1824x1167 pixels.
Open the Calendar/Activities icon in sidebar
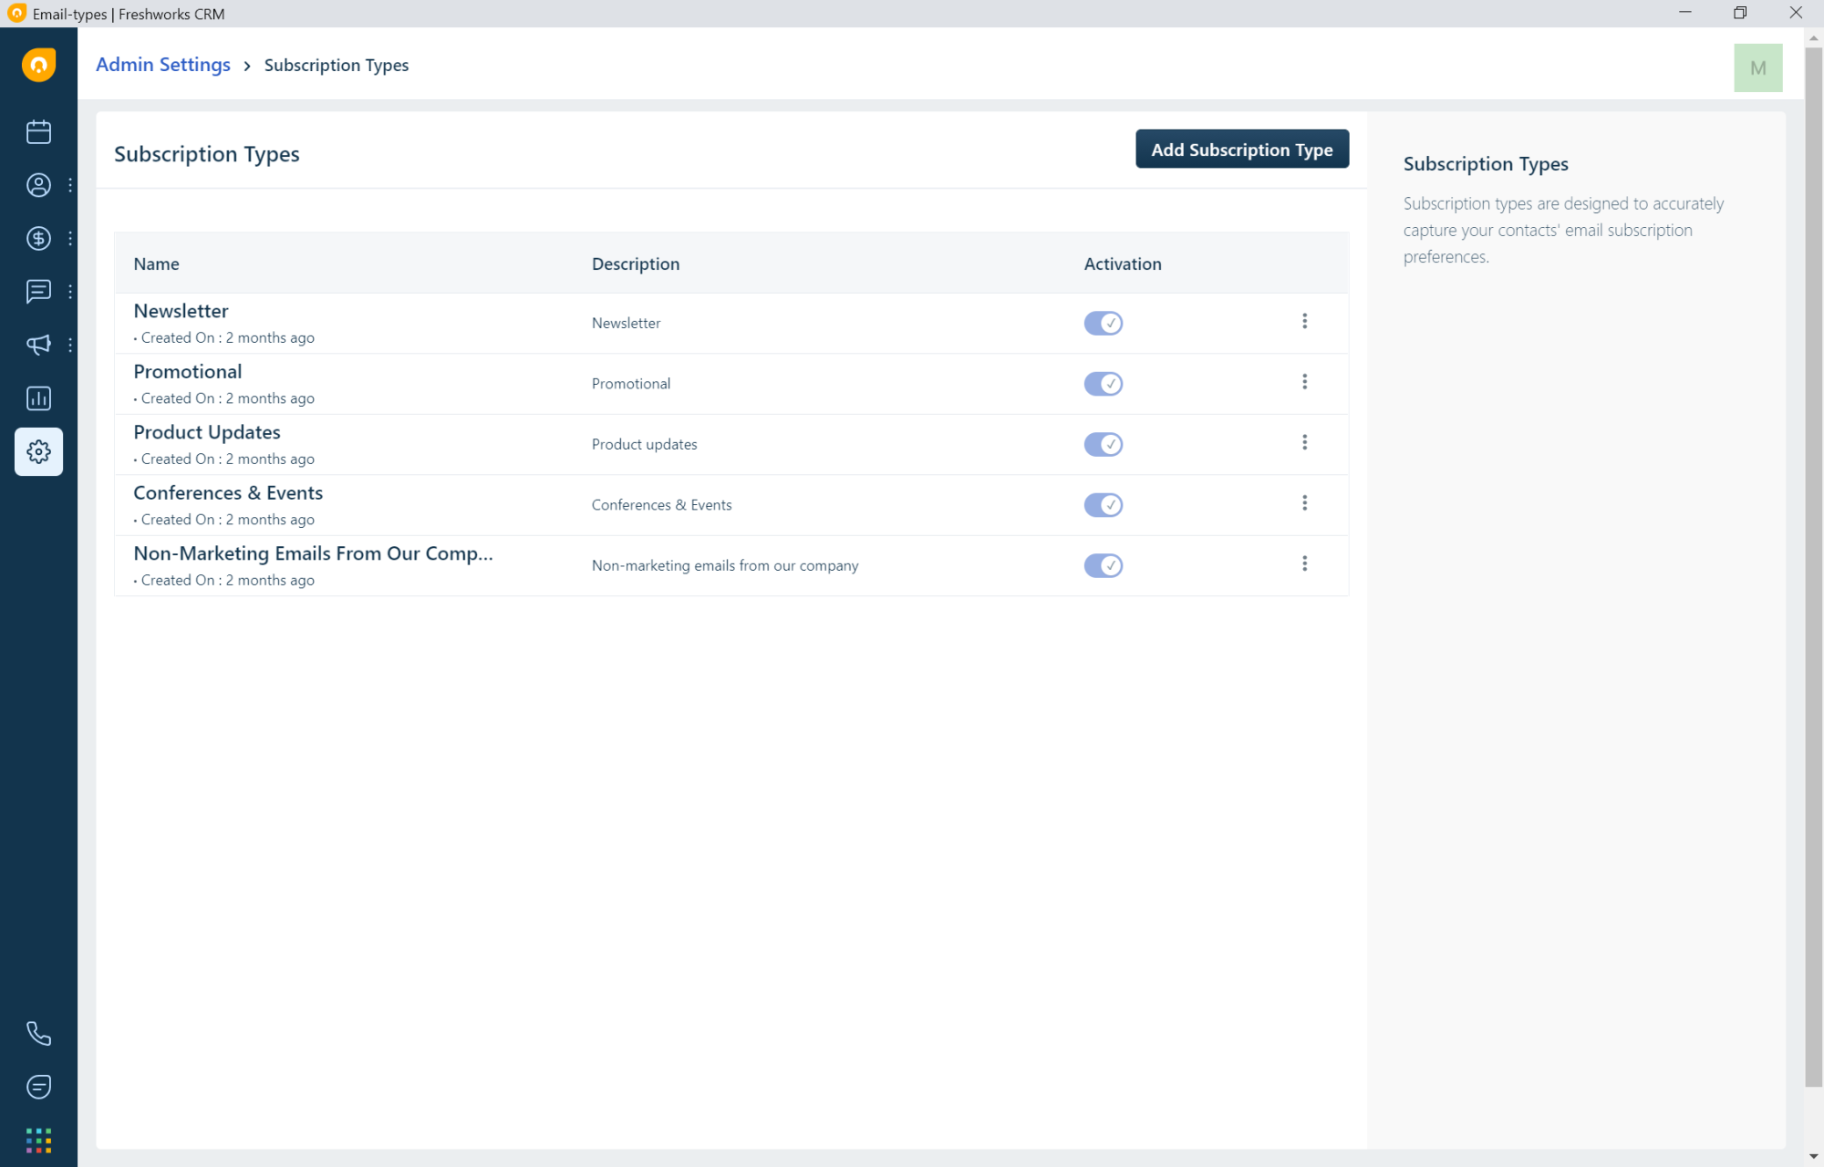pyautogui.click(x=38, y=131)
